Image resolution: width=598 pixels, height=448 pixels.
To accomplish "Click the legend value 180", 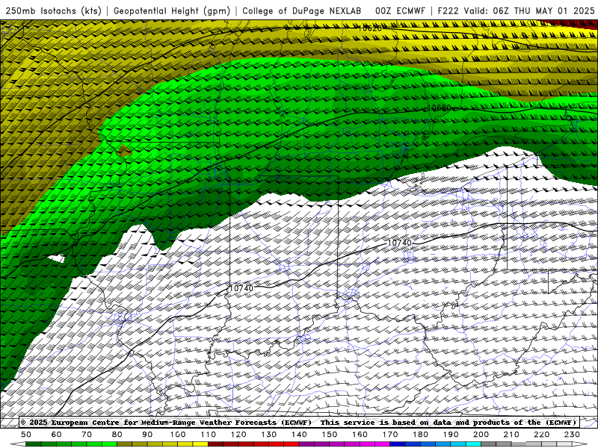I will coord(420,435).
